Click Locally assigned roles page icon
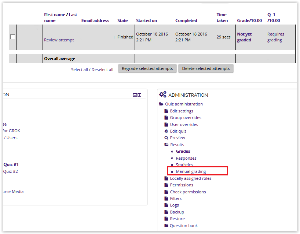300x234 pixels. 166,178
